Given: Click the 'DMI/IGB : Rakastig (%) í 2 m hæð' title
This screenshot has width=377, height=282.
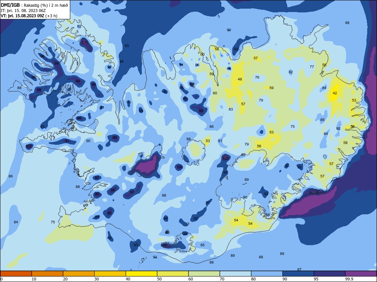Looking at the screenshot, I should [34, 5].
